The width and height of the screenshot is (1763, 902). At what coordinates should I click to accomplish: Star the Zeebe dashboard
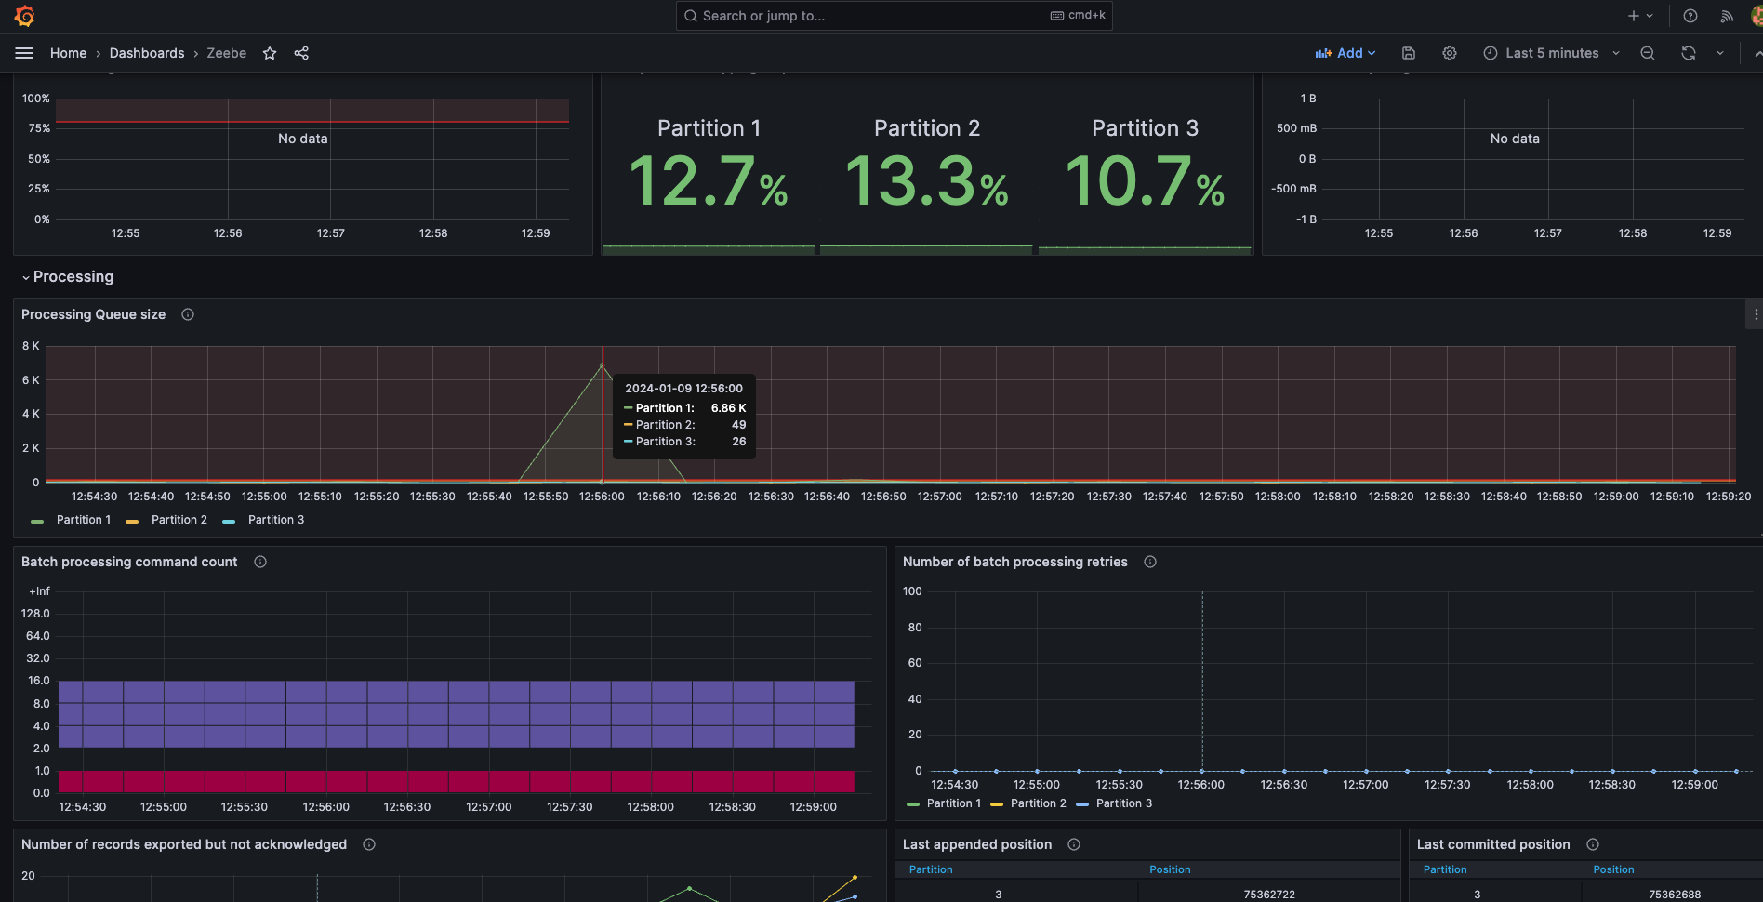[x=270, y=53]
